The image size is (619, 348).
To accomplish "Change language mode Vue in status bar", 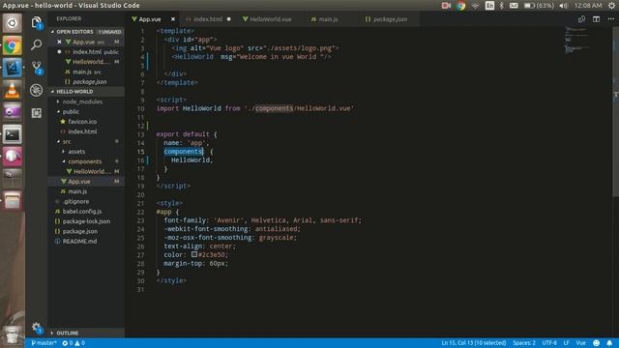I will tap(580, 343).
